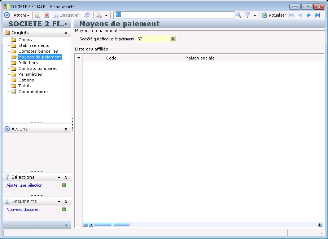328x239 pixels.
Task: Open the Commentaires tab
Action: point(34,92)
